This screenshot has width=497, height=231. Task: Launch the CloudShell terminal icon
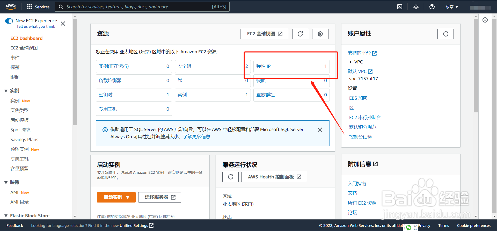[400, 7]
